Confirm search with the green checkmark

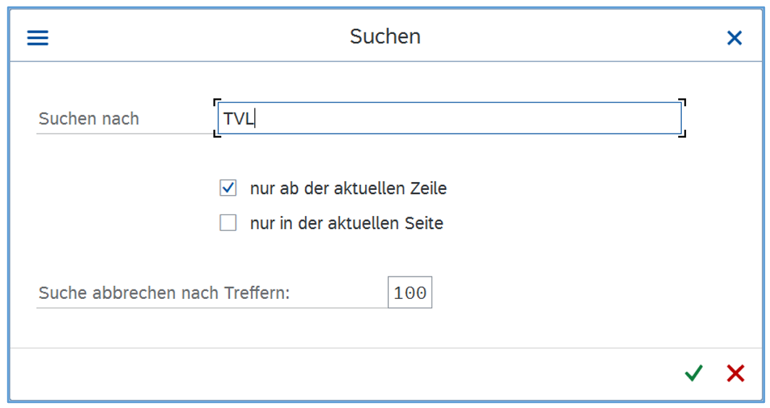click(x=693, y=373)
